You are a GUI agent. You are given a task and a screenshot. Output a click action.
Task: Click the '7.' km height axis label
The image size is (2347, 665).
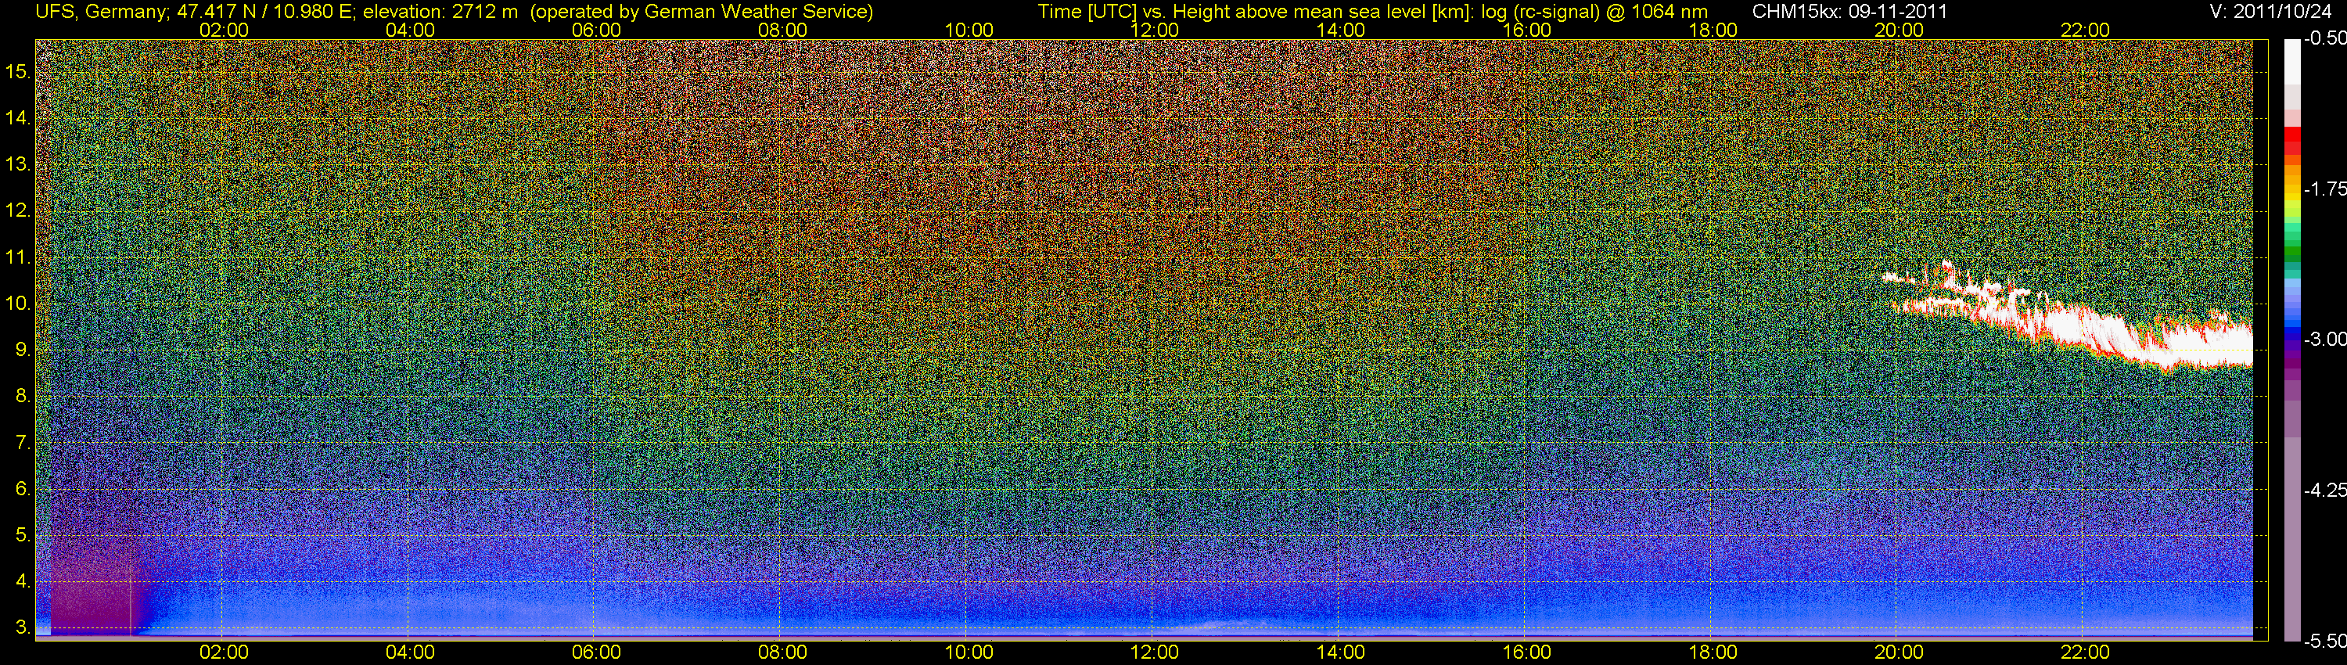[23, 443]
